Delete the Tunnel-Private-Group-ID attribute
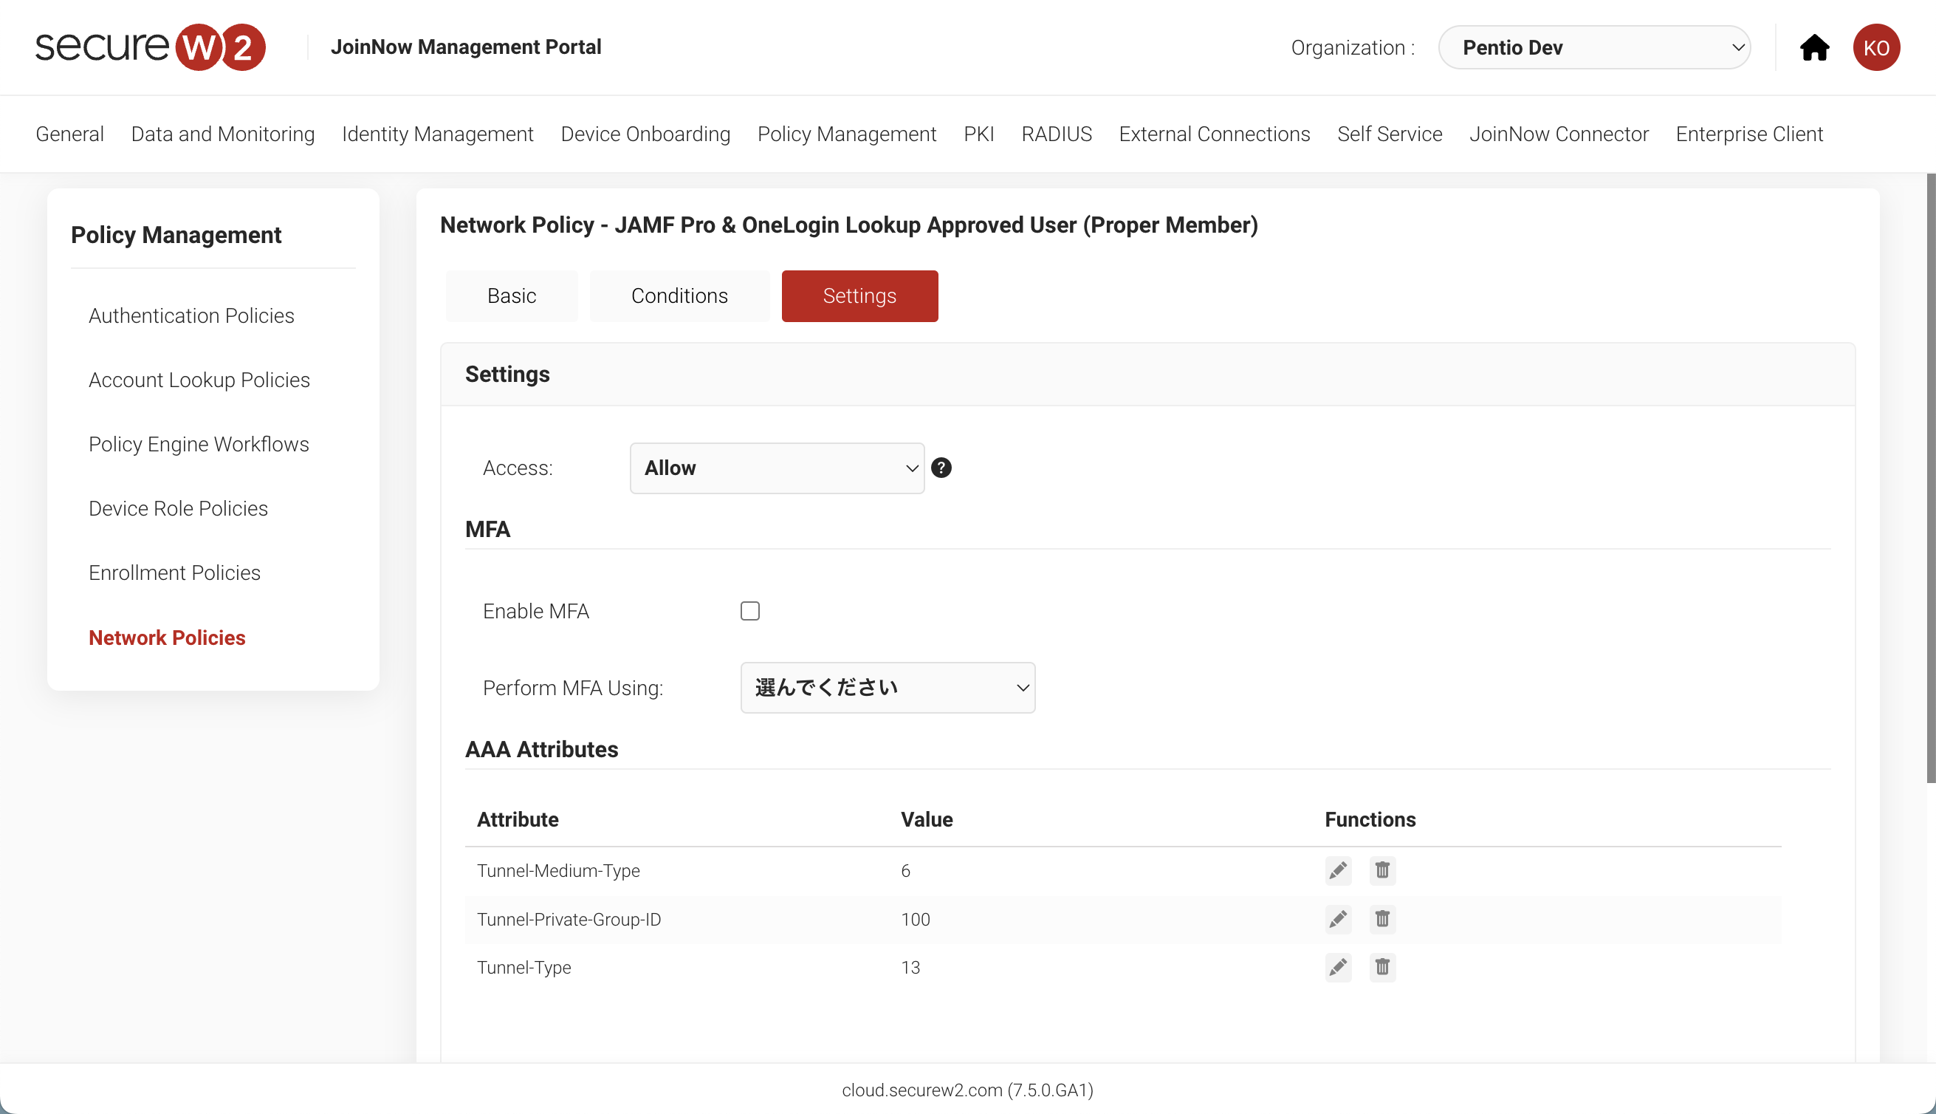This screenshot has height=1114, width=1936. click(1382, 919)
